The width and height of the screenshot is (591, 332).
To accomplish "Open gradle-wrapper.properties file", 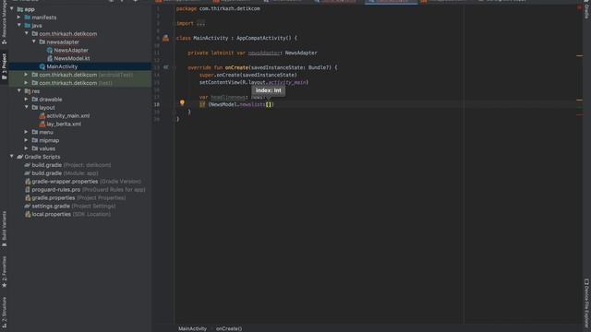I will 86,182.
